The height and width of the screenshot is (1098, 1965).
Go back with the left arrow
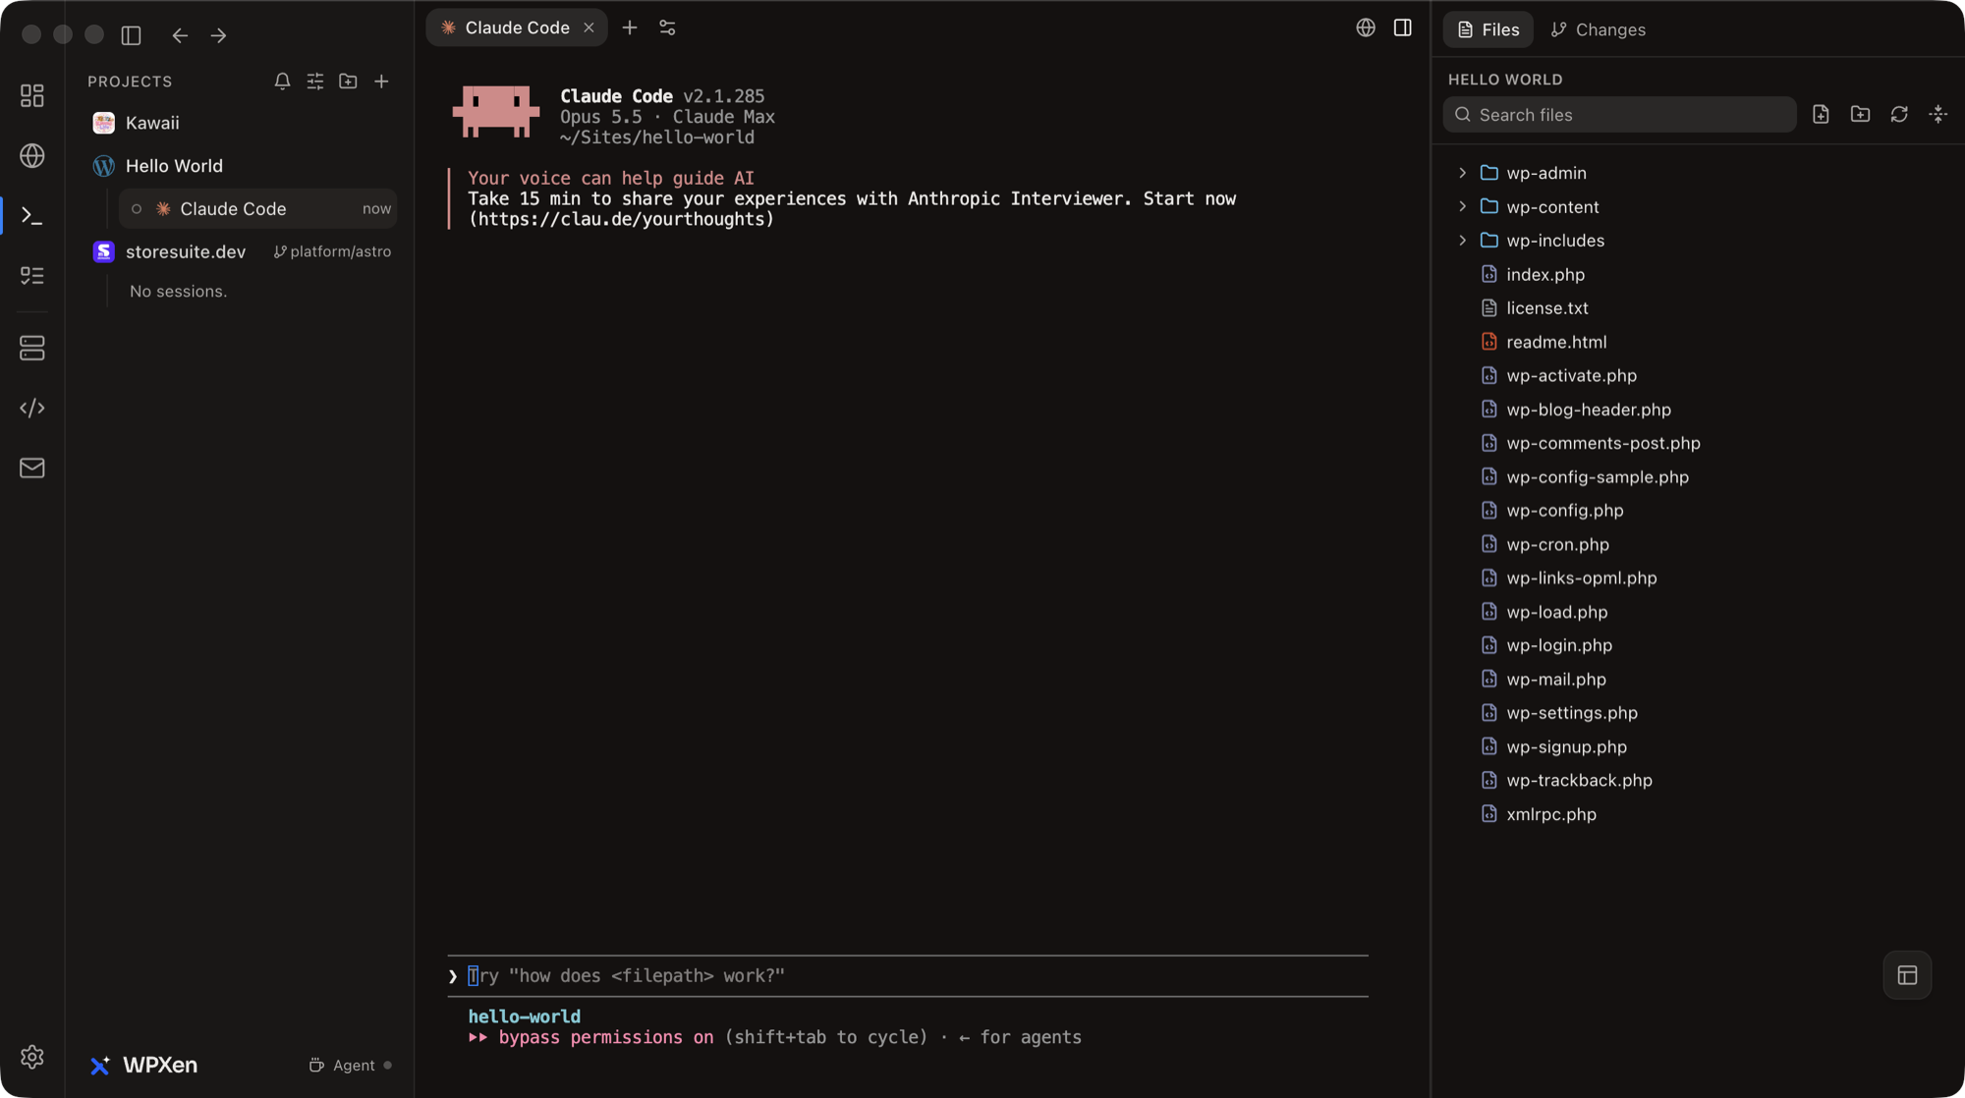tap(180, 35)
